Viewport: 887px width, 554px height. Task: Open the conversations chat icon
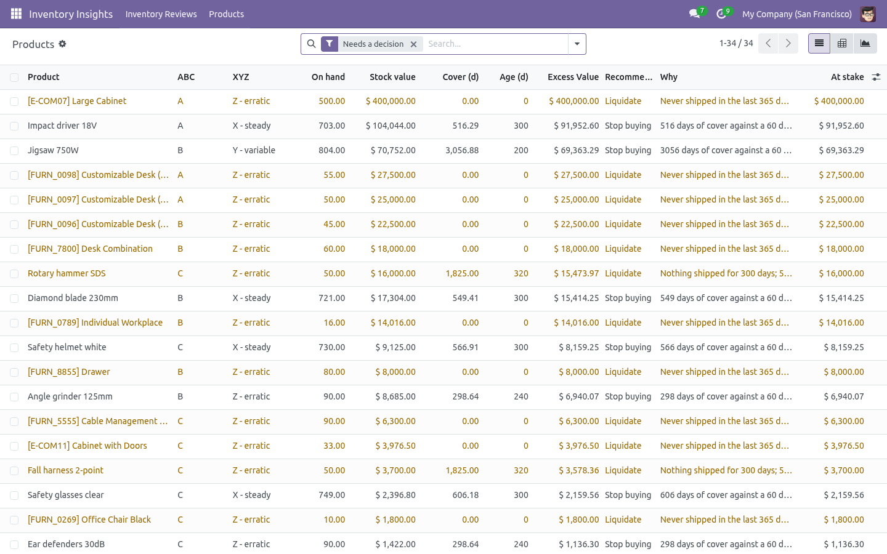coord(695,14)
